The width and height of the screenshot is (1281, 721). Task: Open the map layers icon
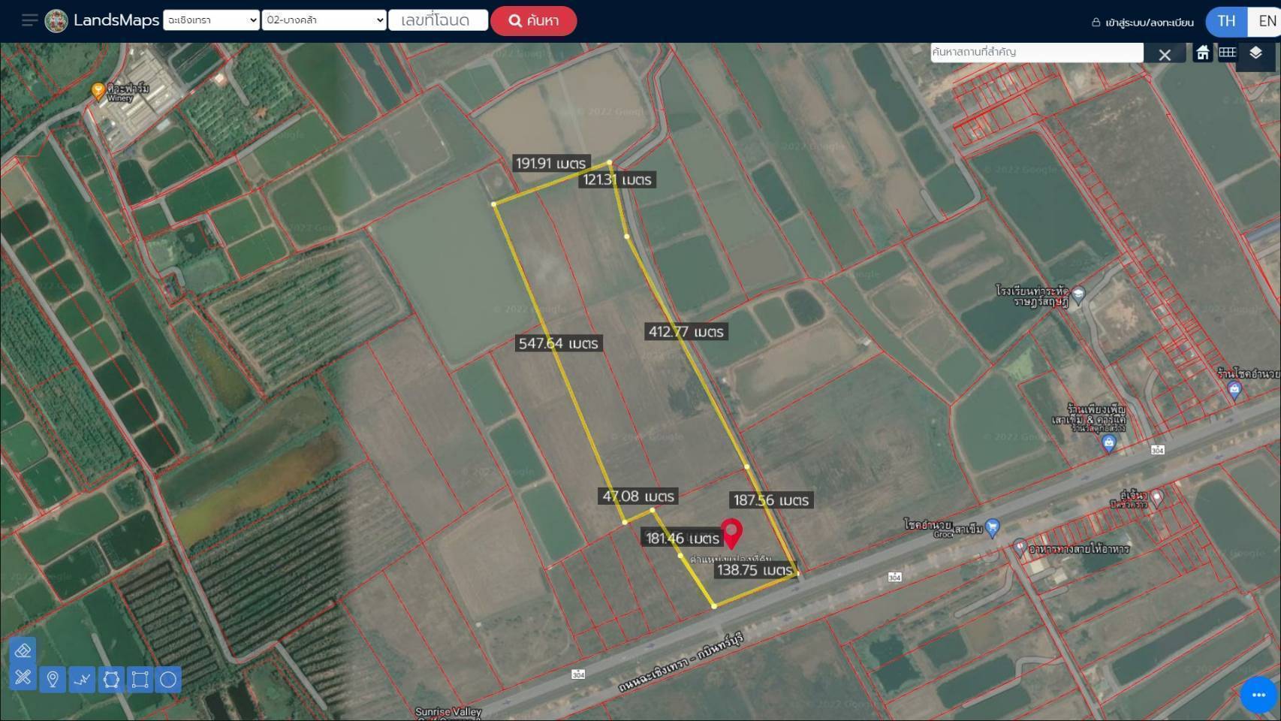point(1255,53)
